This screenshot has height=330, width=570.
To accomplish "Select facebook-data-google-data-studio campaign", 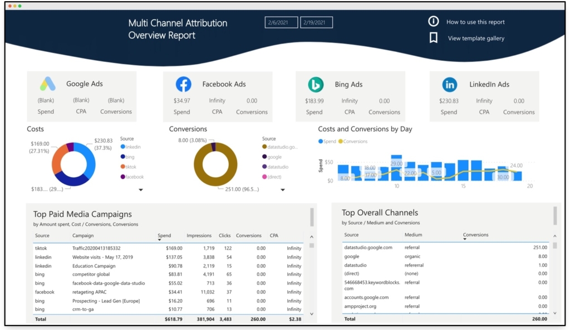I will coord(168,283).
